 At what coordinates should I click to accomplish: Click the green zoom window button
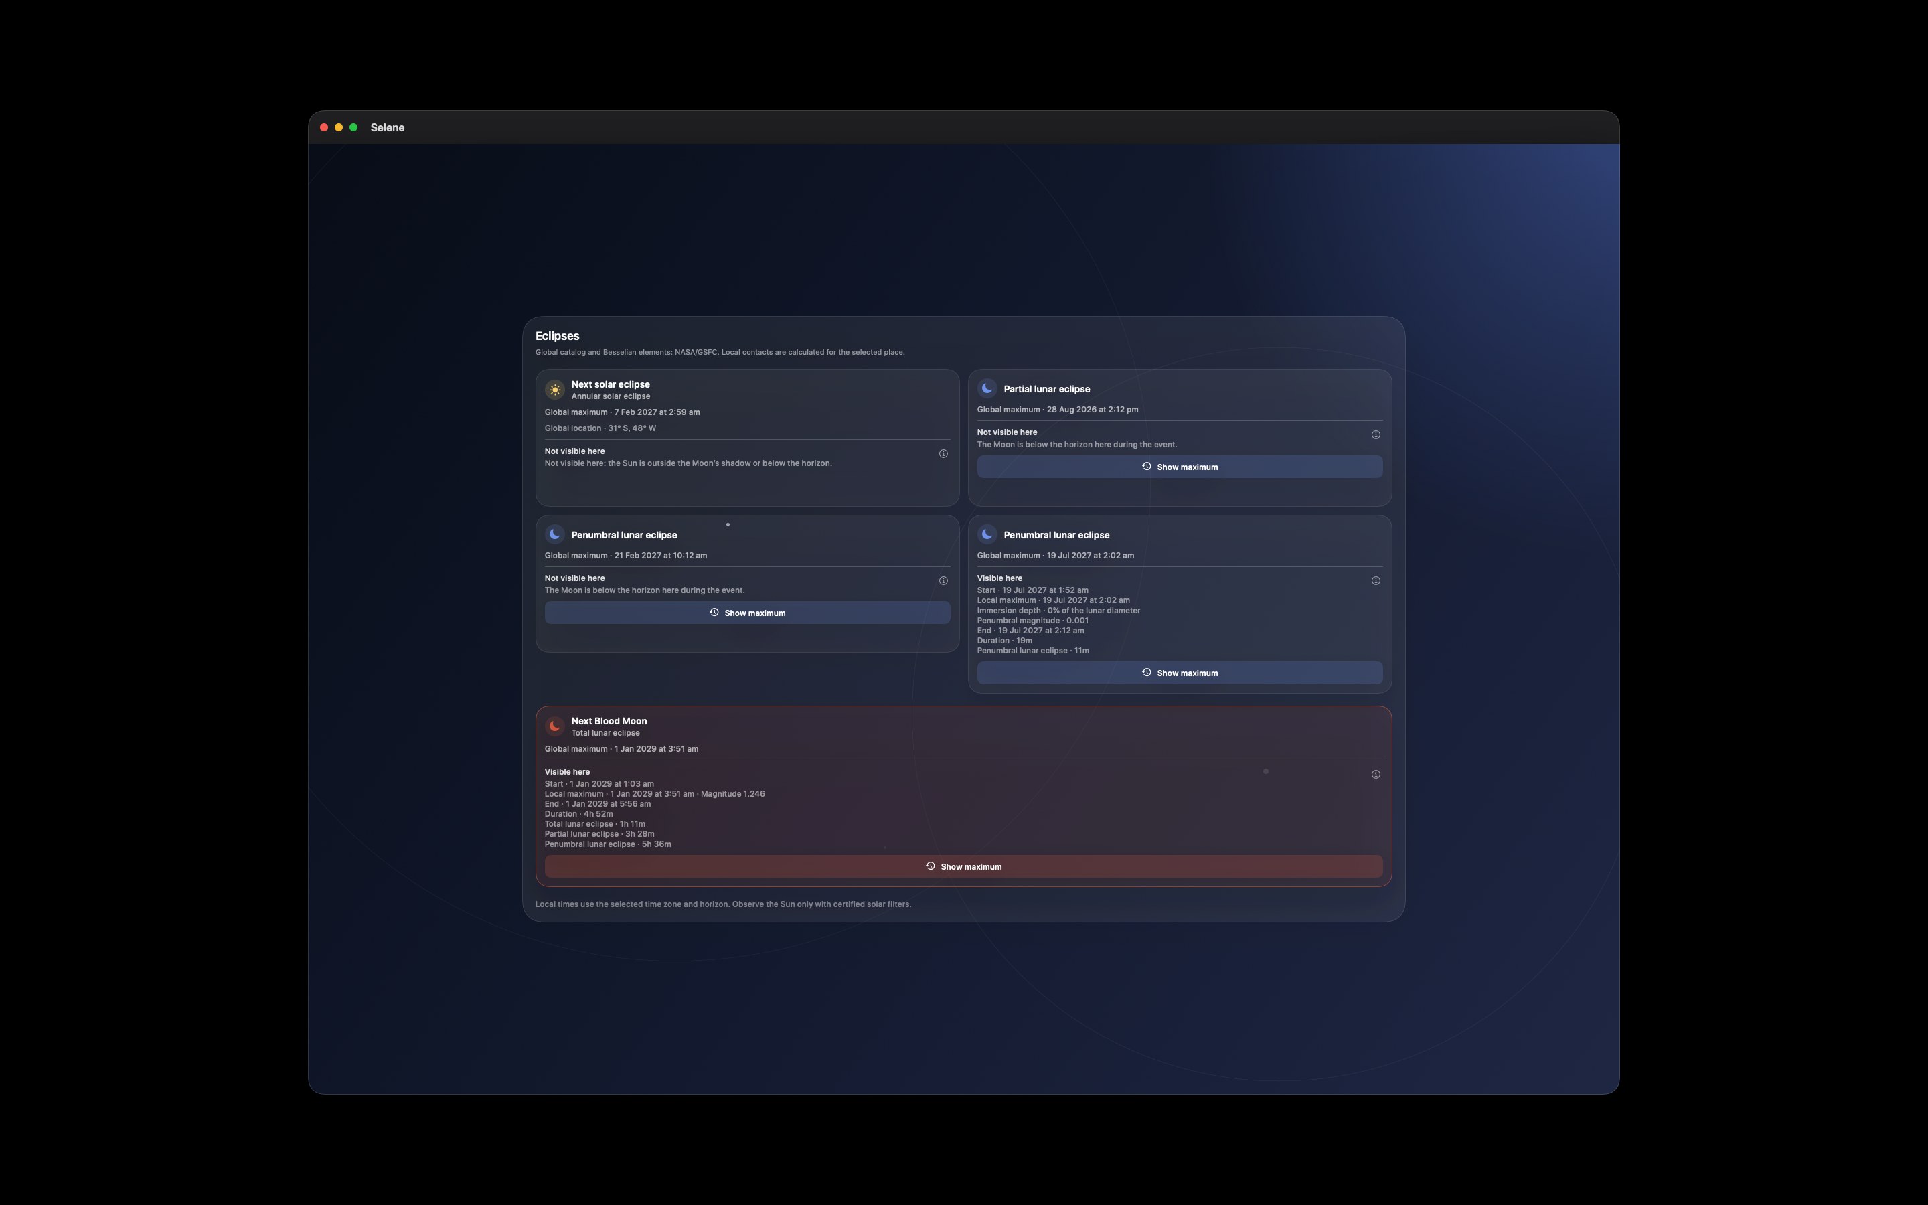point(353,127)
